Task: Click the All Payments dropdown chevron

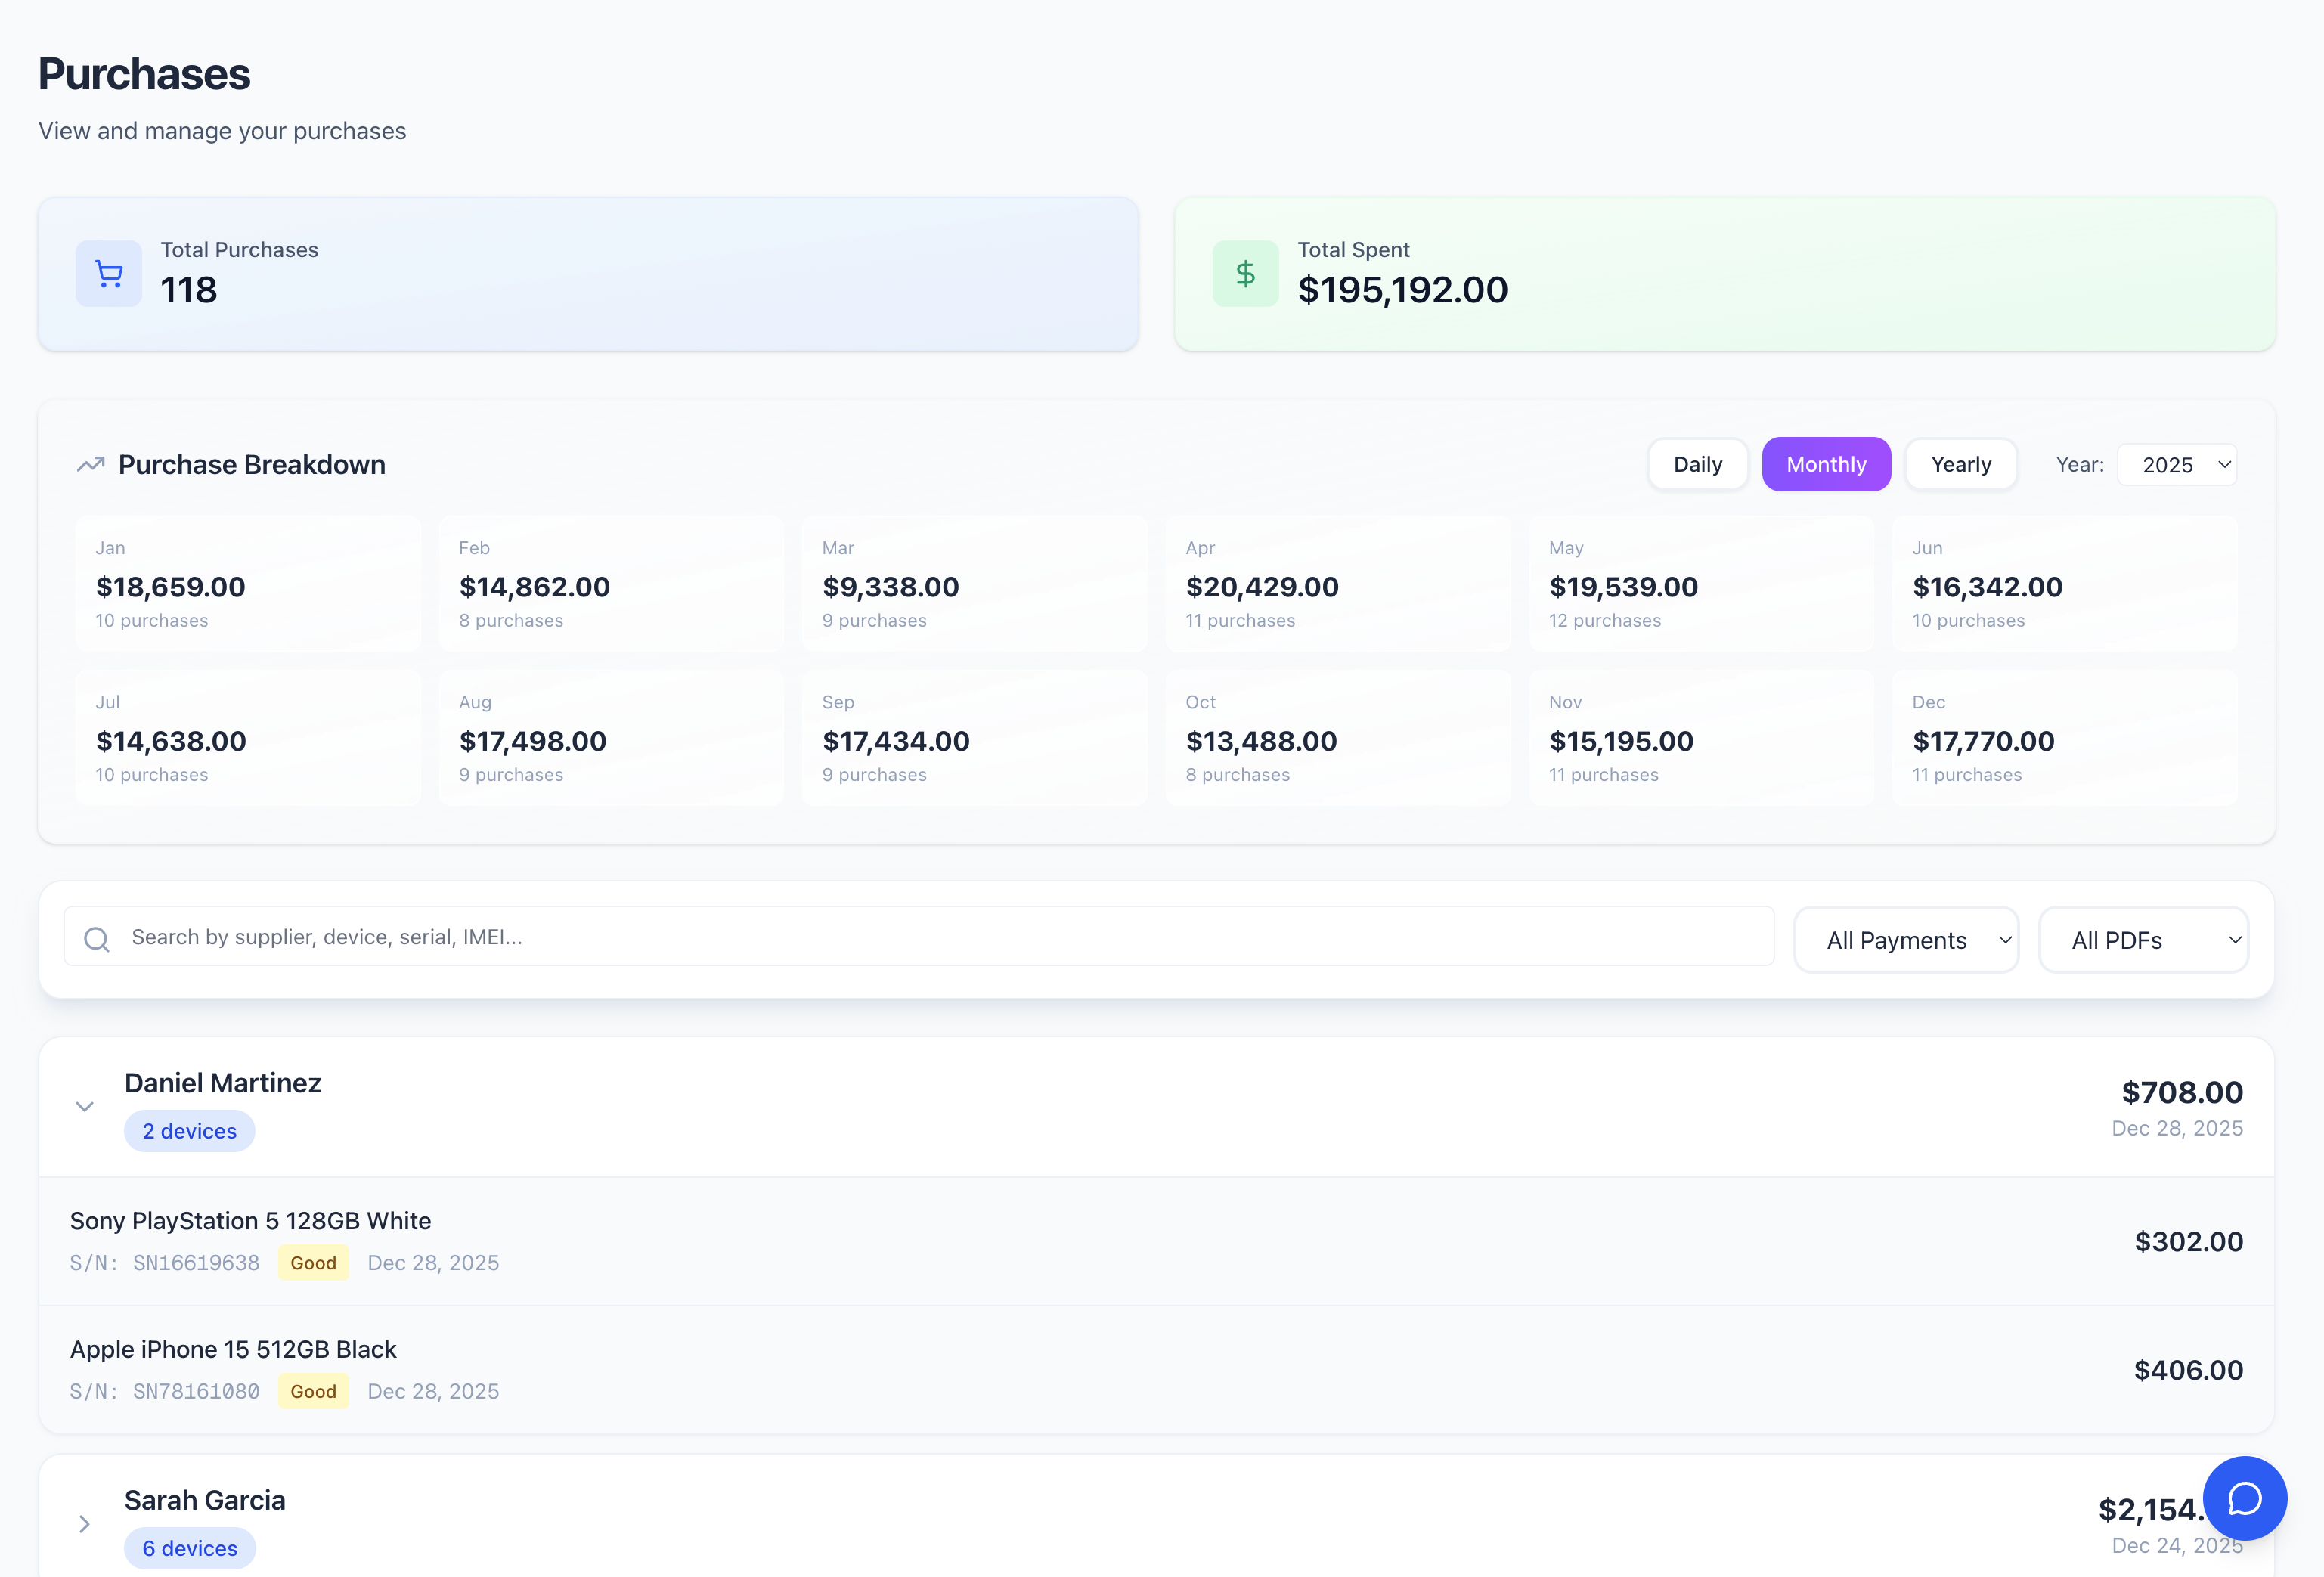Action: pyautogui.click(x=2005, y=940)
